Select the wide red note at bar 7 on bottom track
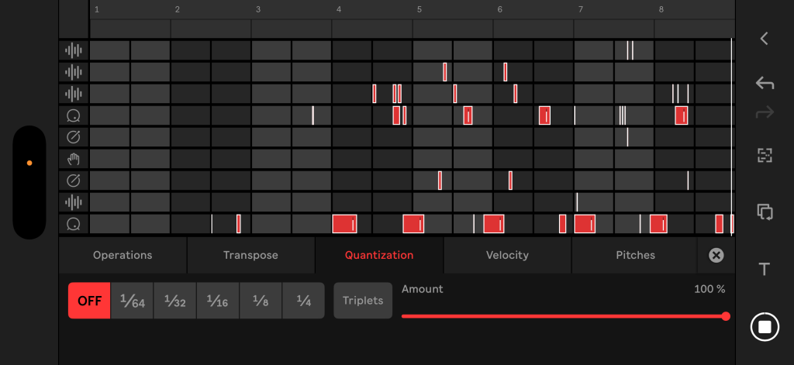 tap(585, 224)
